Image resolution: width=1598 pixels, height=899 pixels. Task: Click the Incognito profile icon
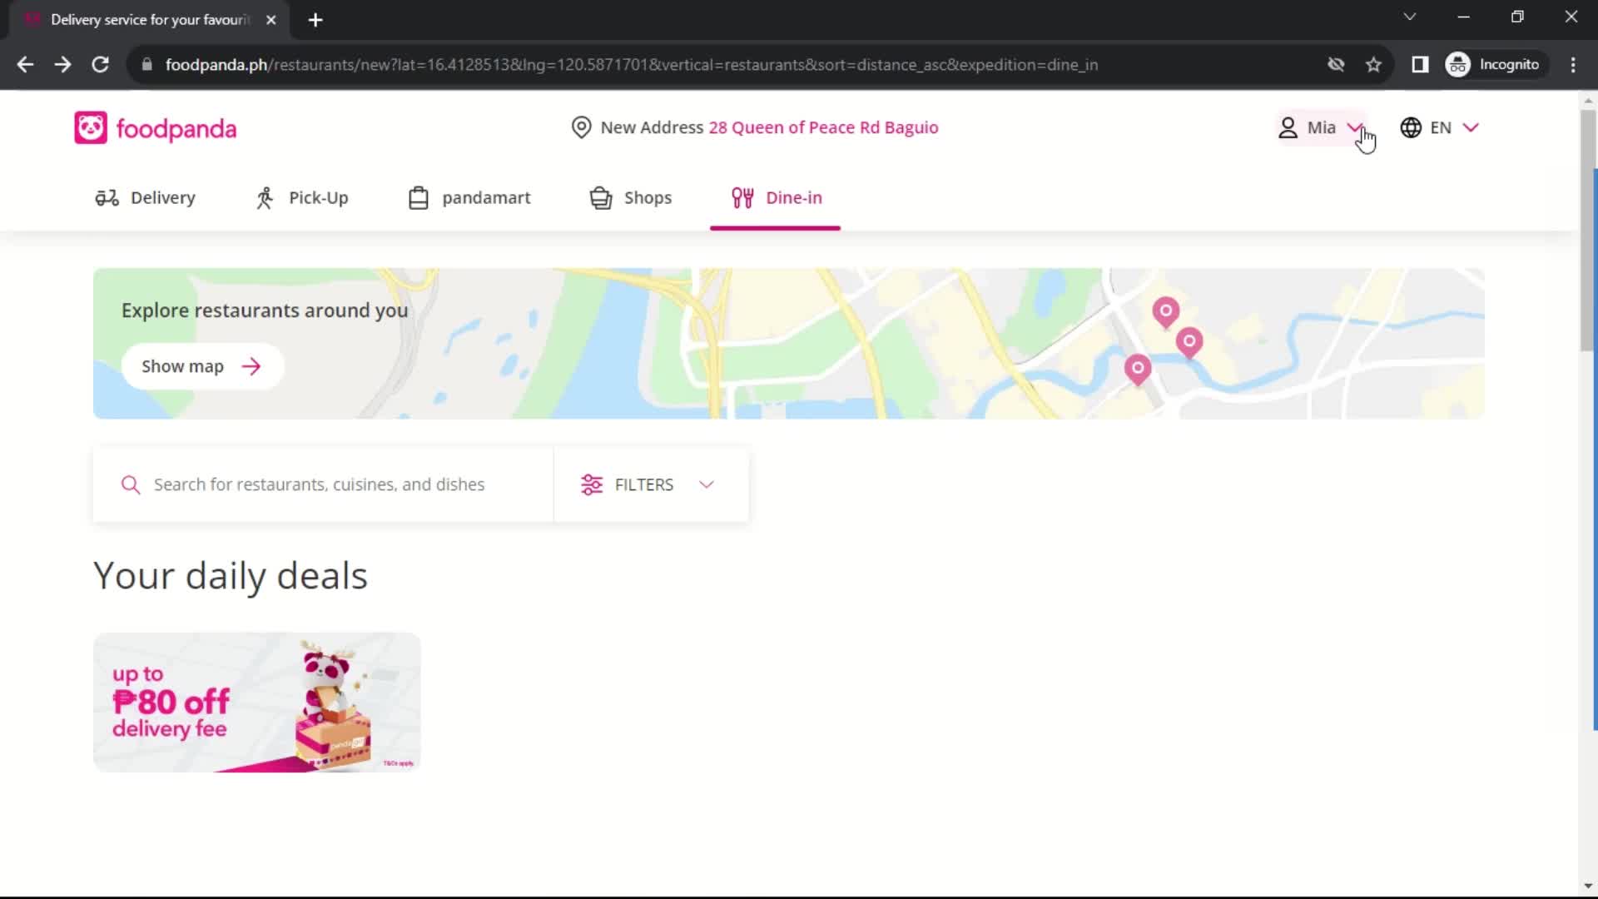point(1458,64)
